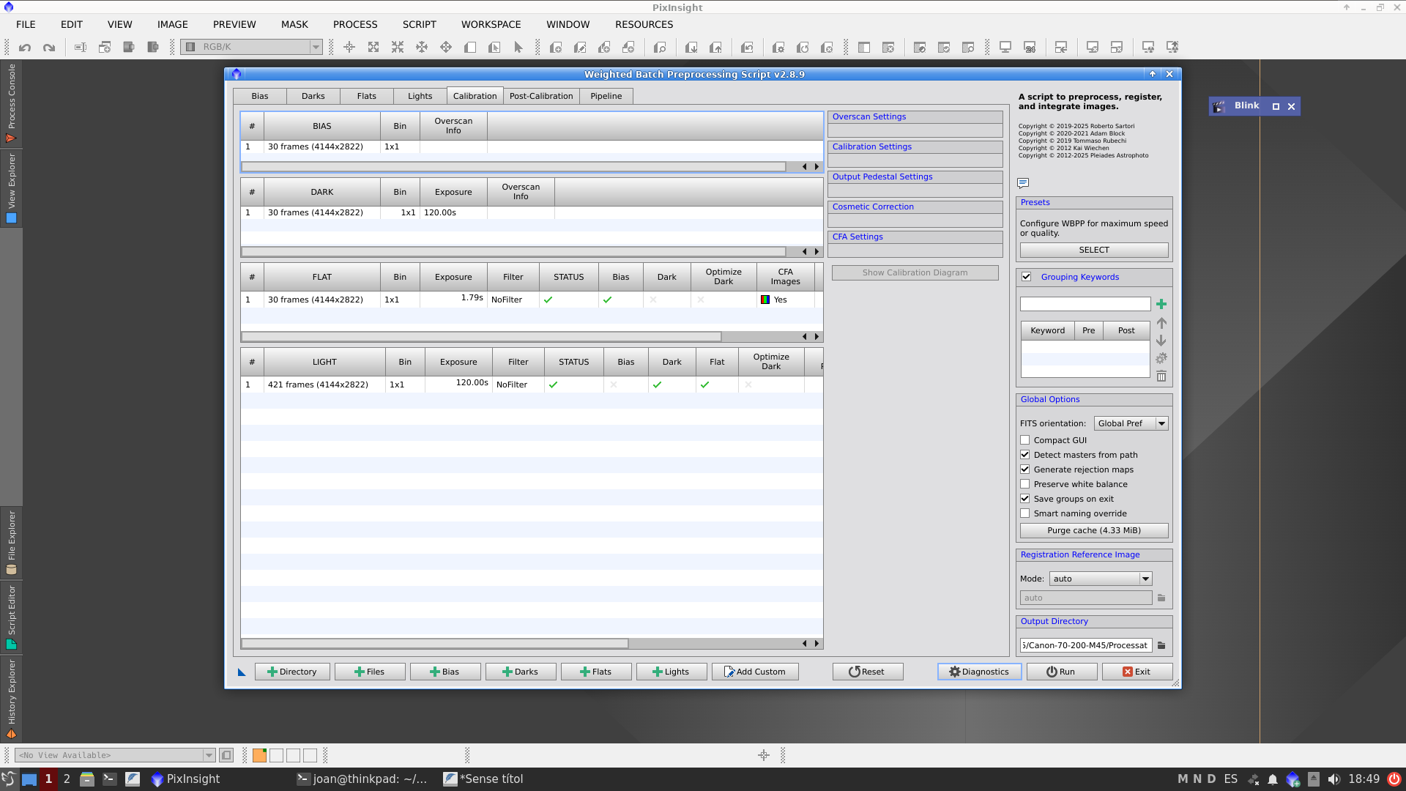Click the blue new instance triangle
Image resolution: width=1406 pixels, height=791 pixels.
tap(242, 672)
